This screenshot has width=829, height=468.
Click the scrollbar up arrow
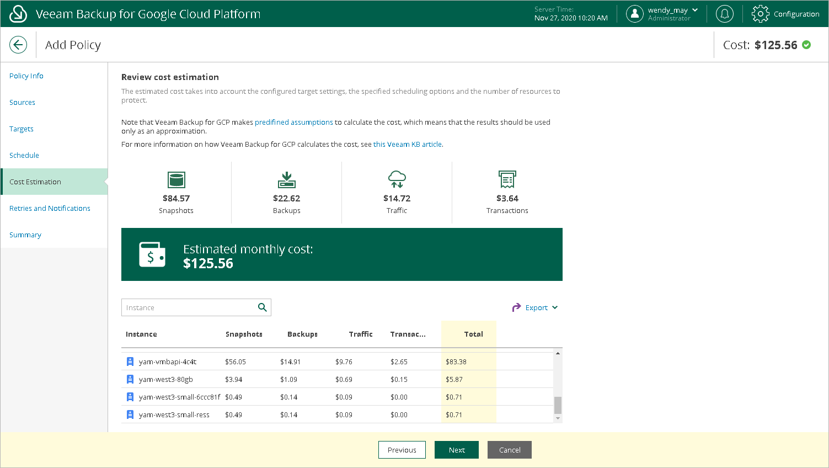tap(558, 353)
